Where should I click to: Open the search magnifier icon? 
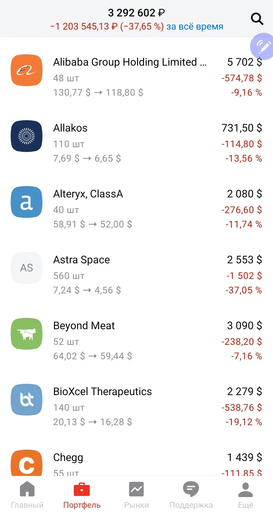click(257, 19)
